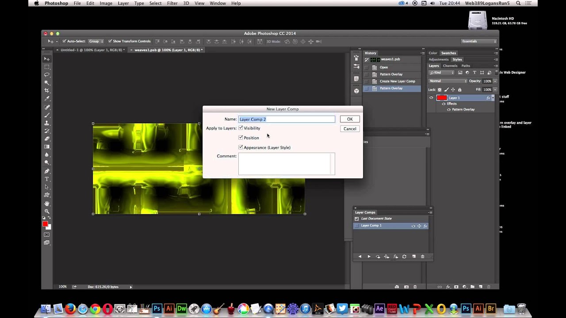
Task: Select the Lasso tool
Action: pos(47,75)
